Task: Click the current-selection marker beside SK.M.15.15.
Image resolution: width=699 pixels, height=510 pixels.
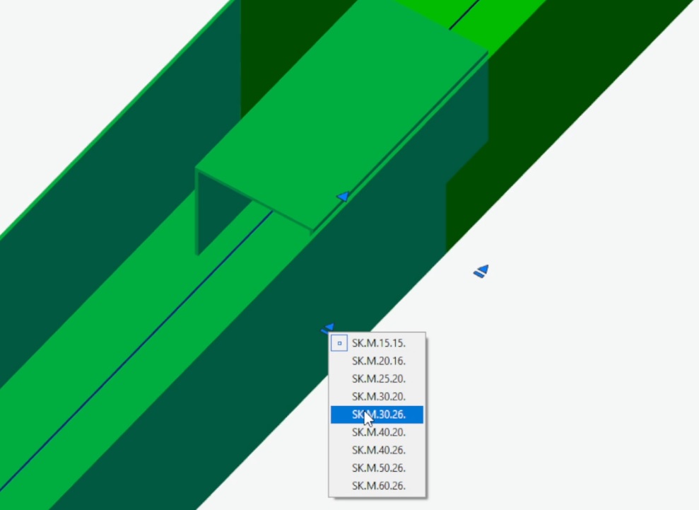Action: 339,343
